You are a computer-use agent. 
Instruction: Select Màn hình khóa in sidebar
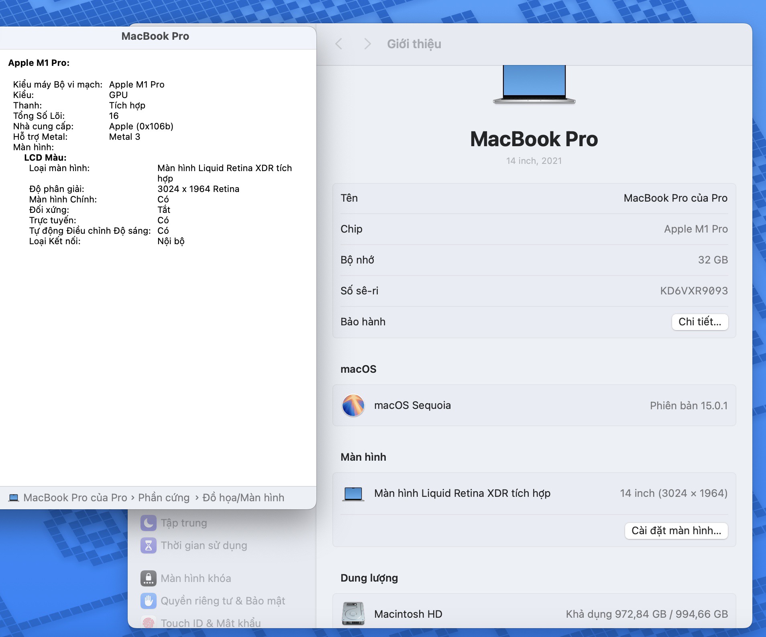(196, 578)
